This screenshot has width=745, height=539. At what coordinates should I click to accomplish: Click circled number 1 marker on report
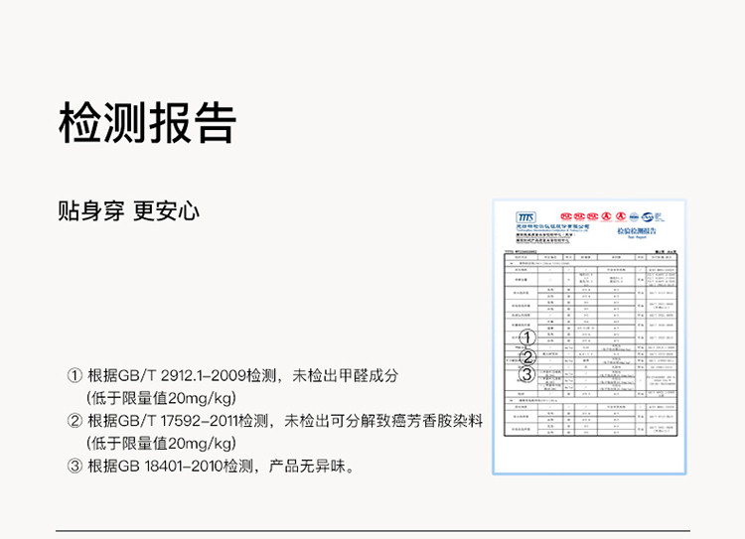point(527,338)
